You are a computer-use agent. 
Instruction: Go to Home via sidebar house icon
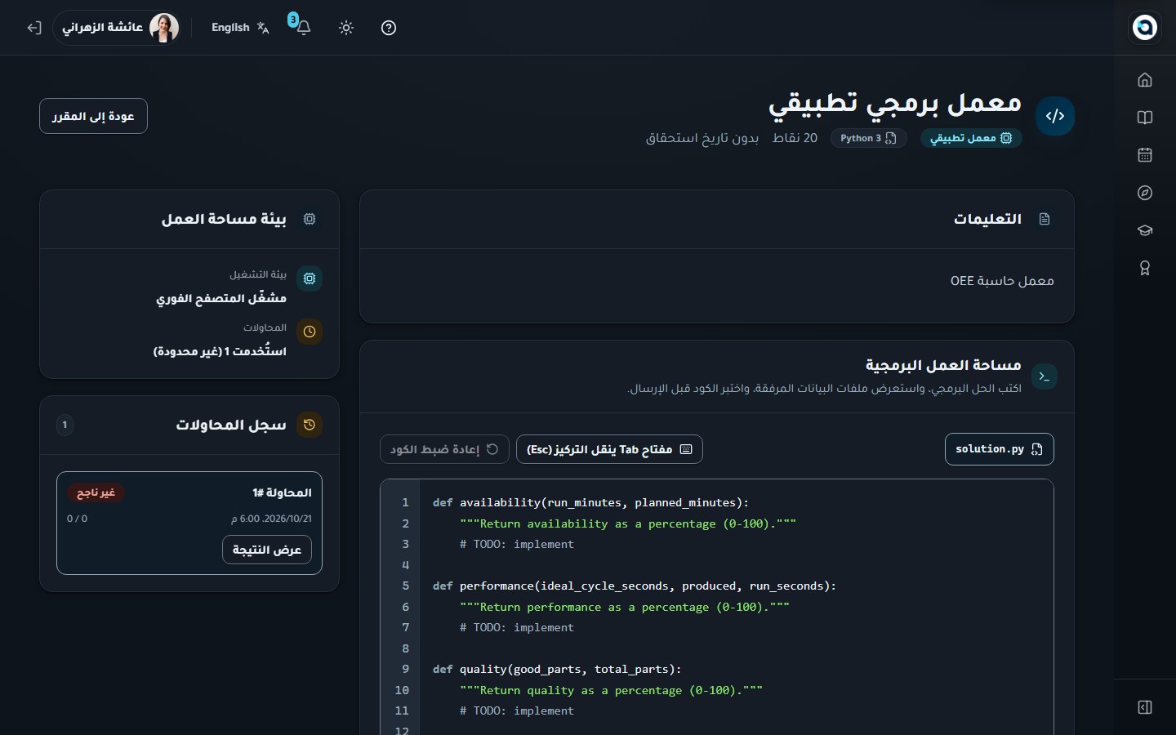[x=1145, y=80]
